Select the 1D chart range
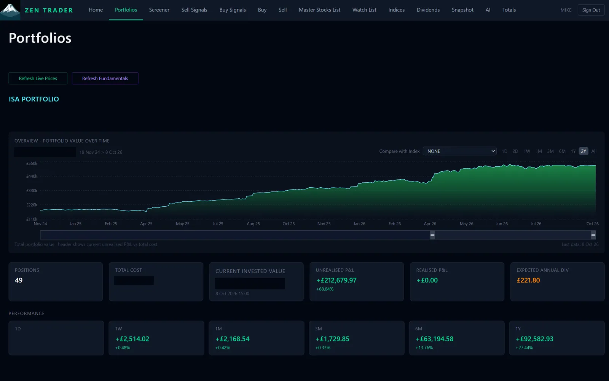This screenshot has width=609, height=381. coord(504,151)
